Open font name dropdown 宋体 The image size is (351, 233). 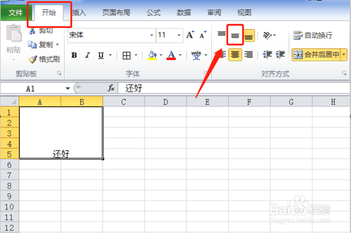pyautogui.click(x=152, y=35)
